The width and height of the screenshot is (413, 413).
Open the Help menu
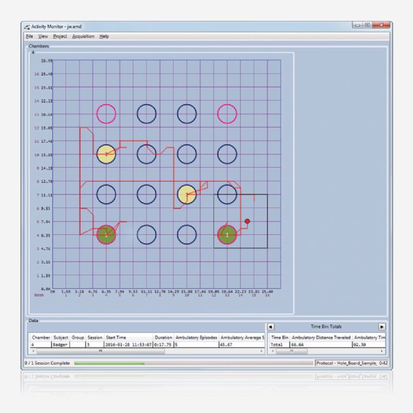tap(104, 36)
